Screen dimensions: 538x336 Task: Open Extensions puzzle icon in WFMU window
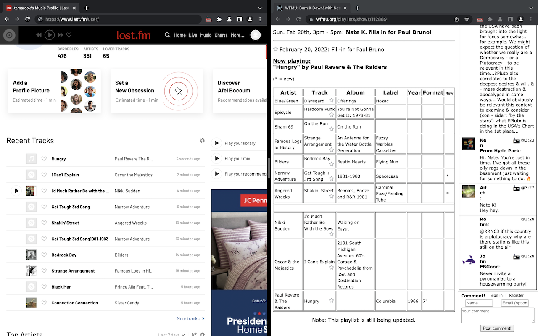coord(490,19)
